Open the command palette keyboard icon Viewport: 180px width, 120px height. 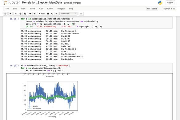pyautogui.click(x=81, y=14)
